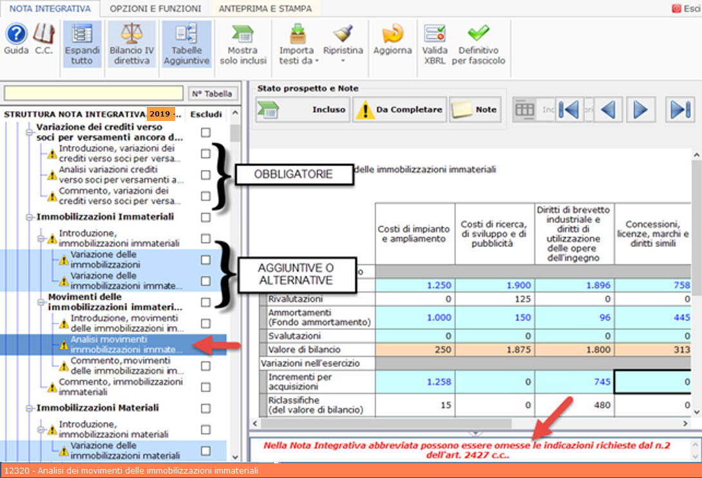Click warning icon beside Commento, immobilizzazioni immateriali
The image size is (702, 478).
[x=52, y=387]
